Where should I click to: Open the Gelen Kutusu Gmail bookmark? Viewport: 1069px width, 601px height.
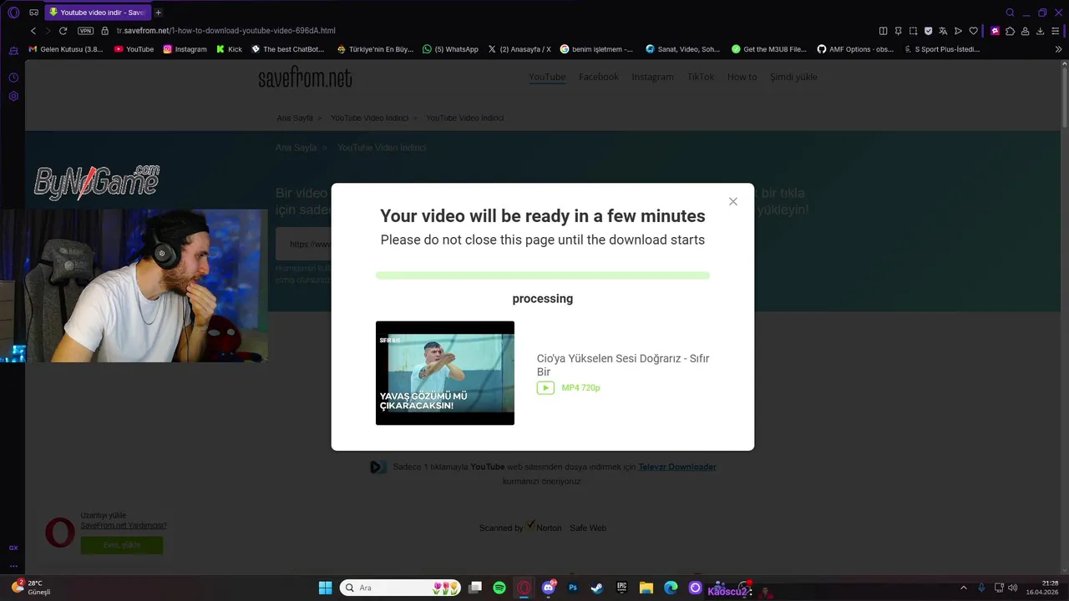(x=66, y=49)
